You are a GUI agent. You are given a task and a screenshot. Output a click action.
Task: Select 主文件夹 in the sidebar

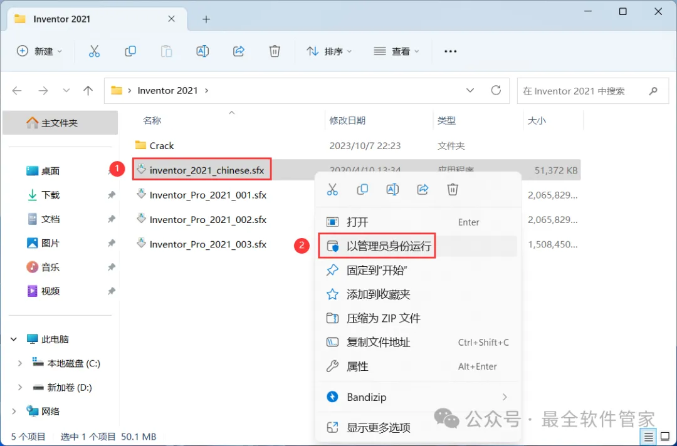[x=60, y=123]
